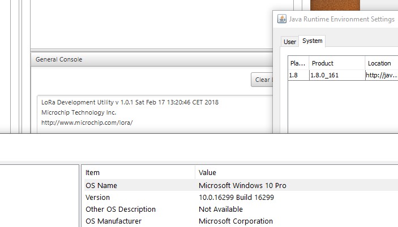Select the OS Manufacturer row
The image size is (398, 227).
(241, 221)
